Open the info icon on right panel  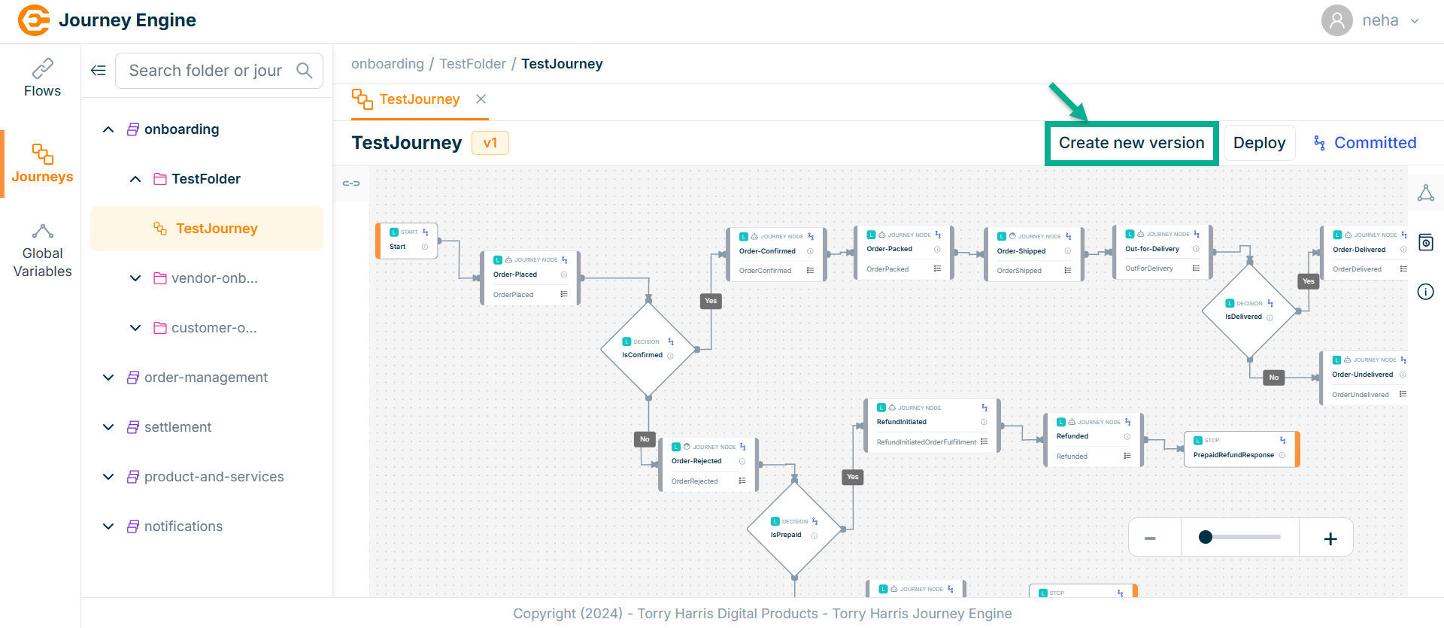click(1425, 292)
